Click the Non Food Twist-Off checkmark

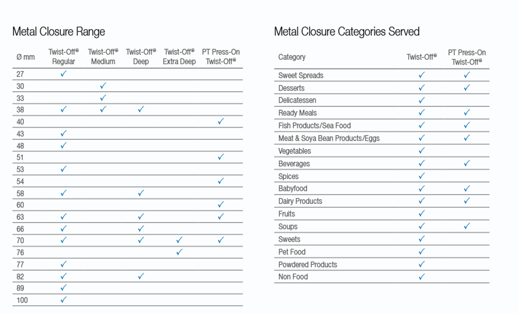pyautogui.click(x=422, y=277)
